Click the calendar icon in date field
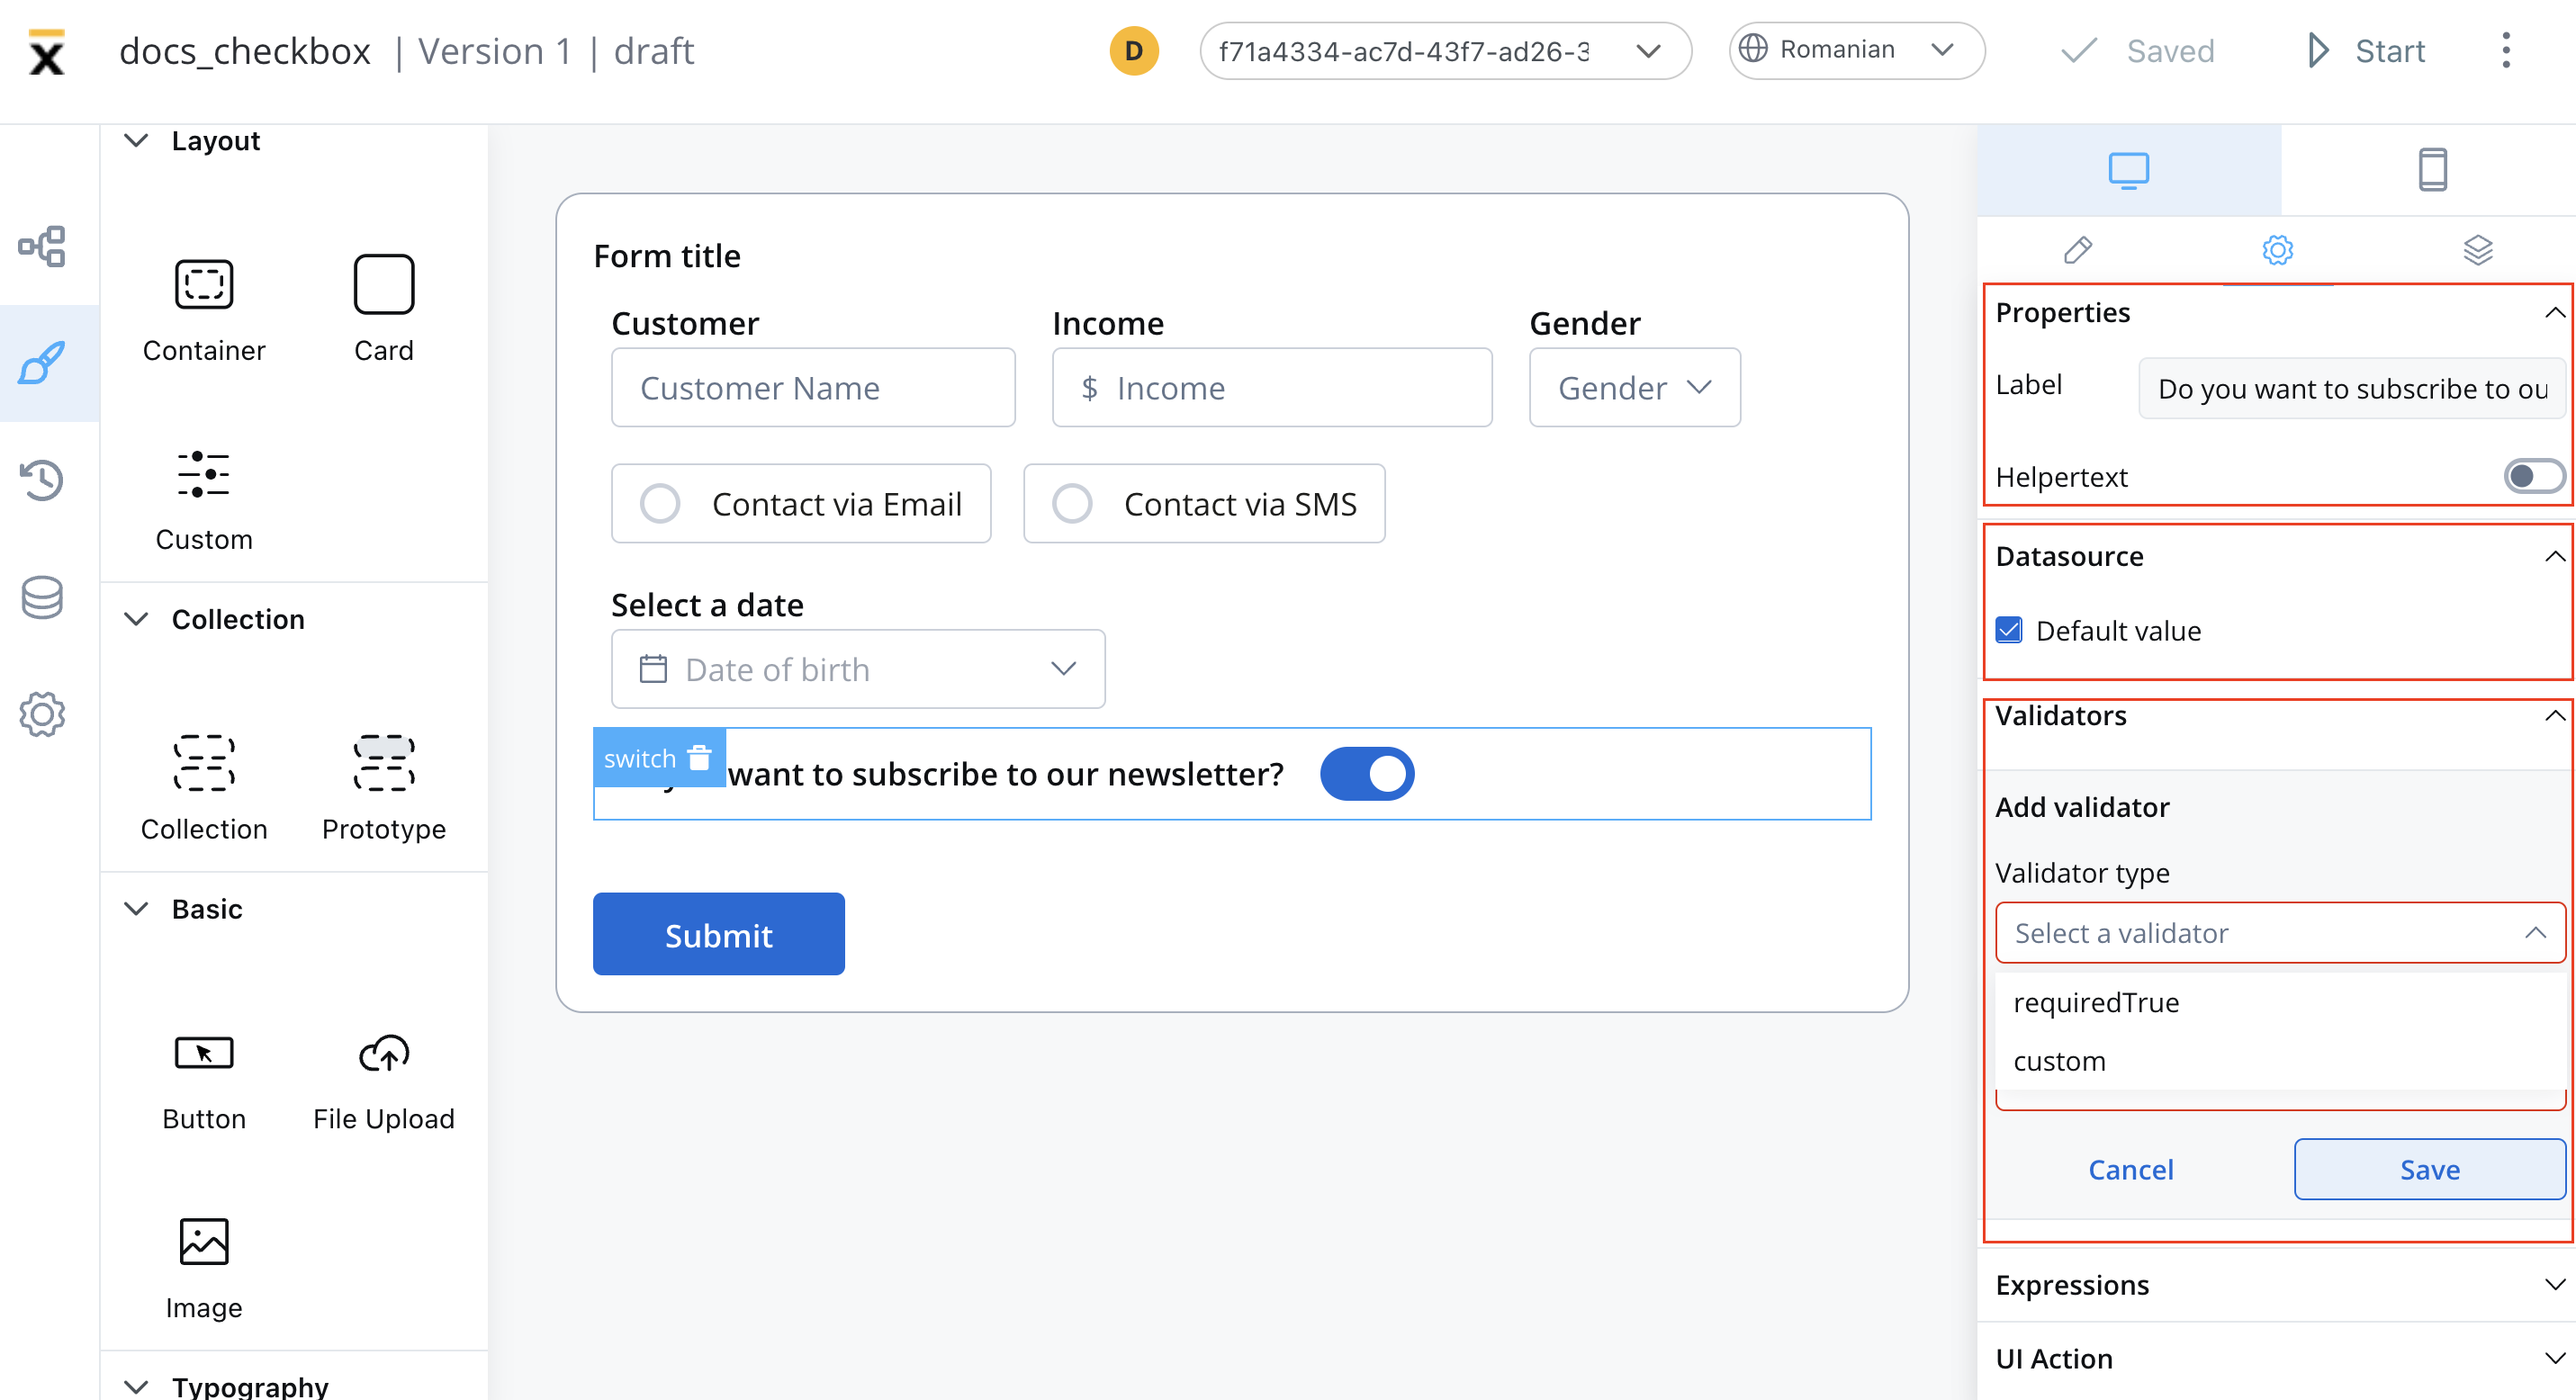This screenshot has height=1400, width=2576. [653, 669]
